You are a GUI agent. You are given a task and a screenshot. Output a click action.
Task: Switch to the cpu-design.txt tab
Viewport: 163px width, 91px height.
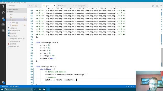click(x=80, y=6)
